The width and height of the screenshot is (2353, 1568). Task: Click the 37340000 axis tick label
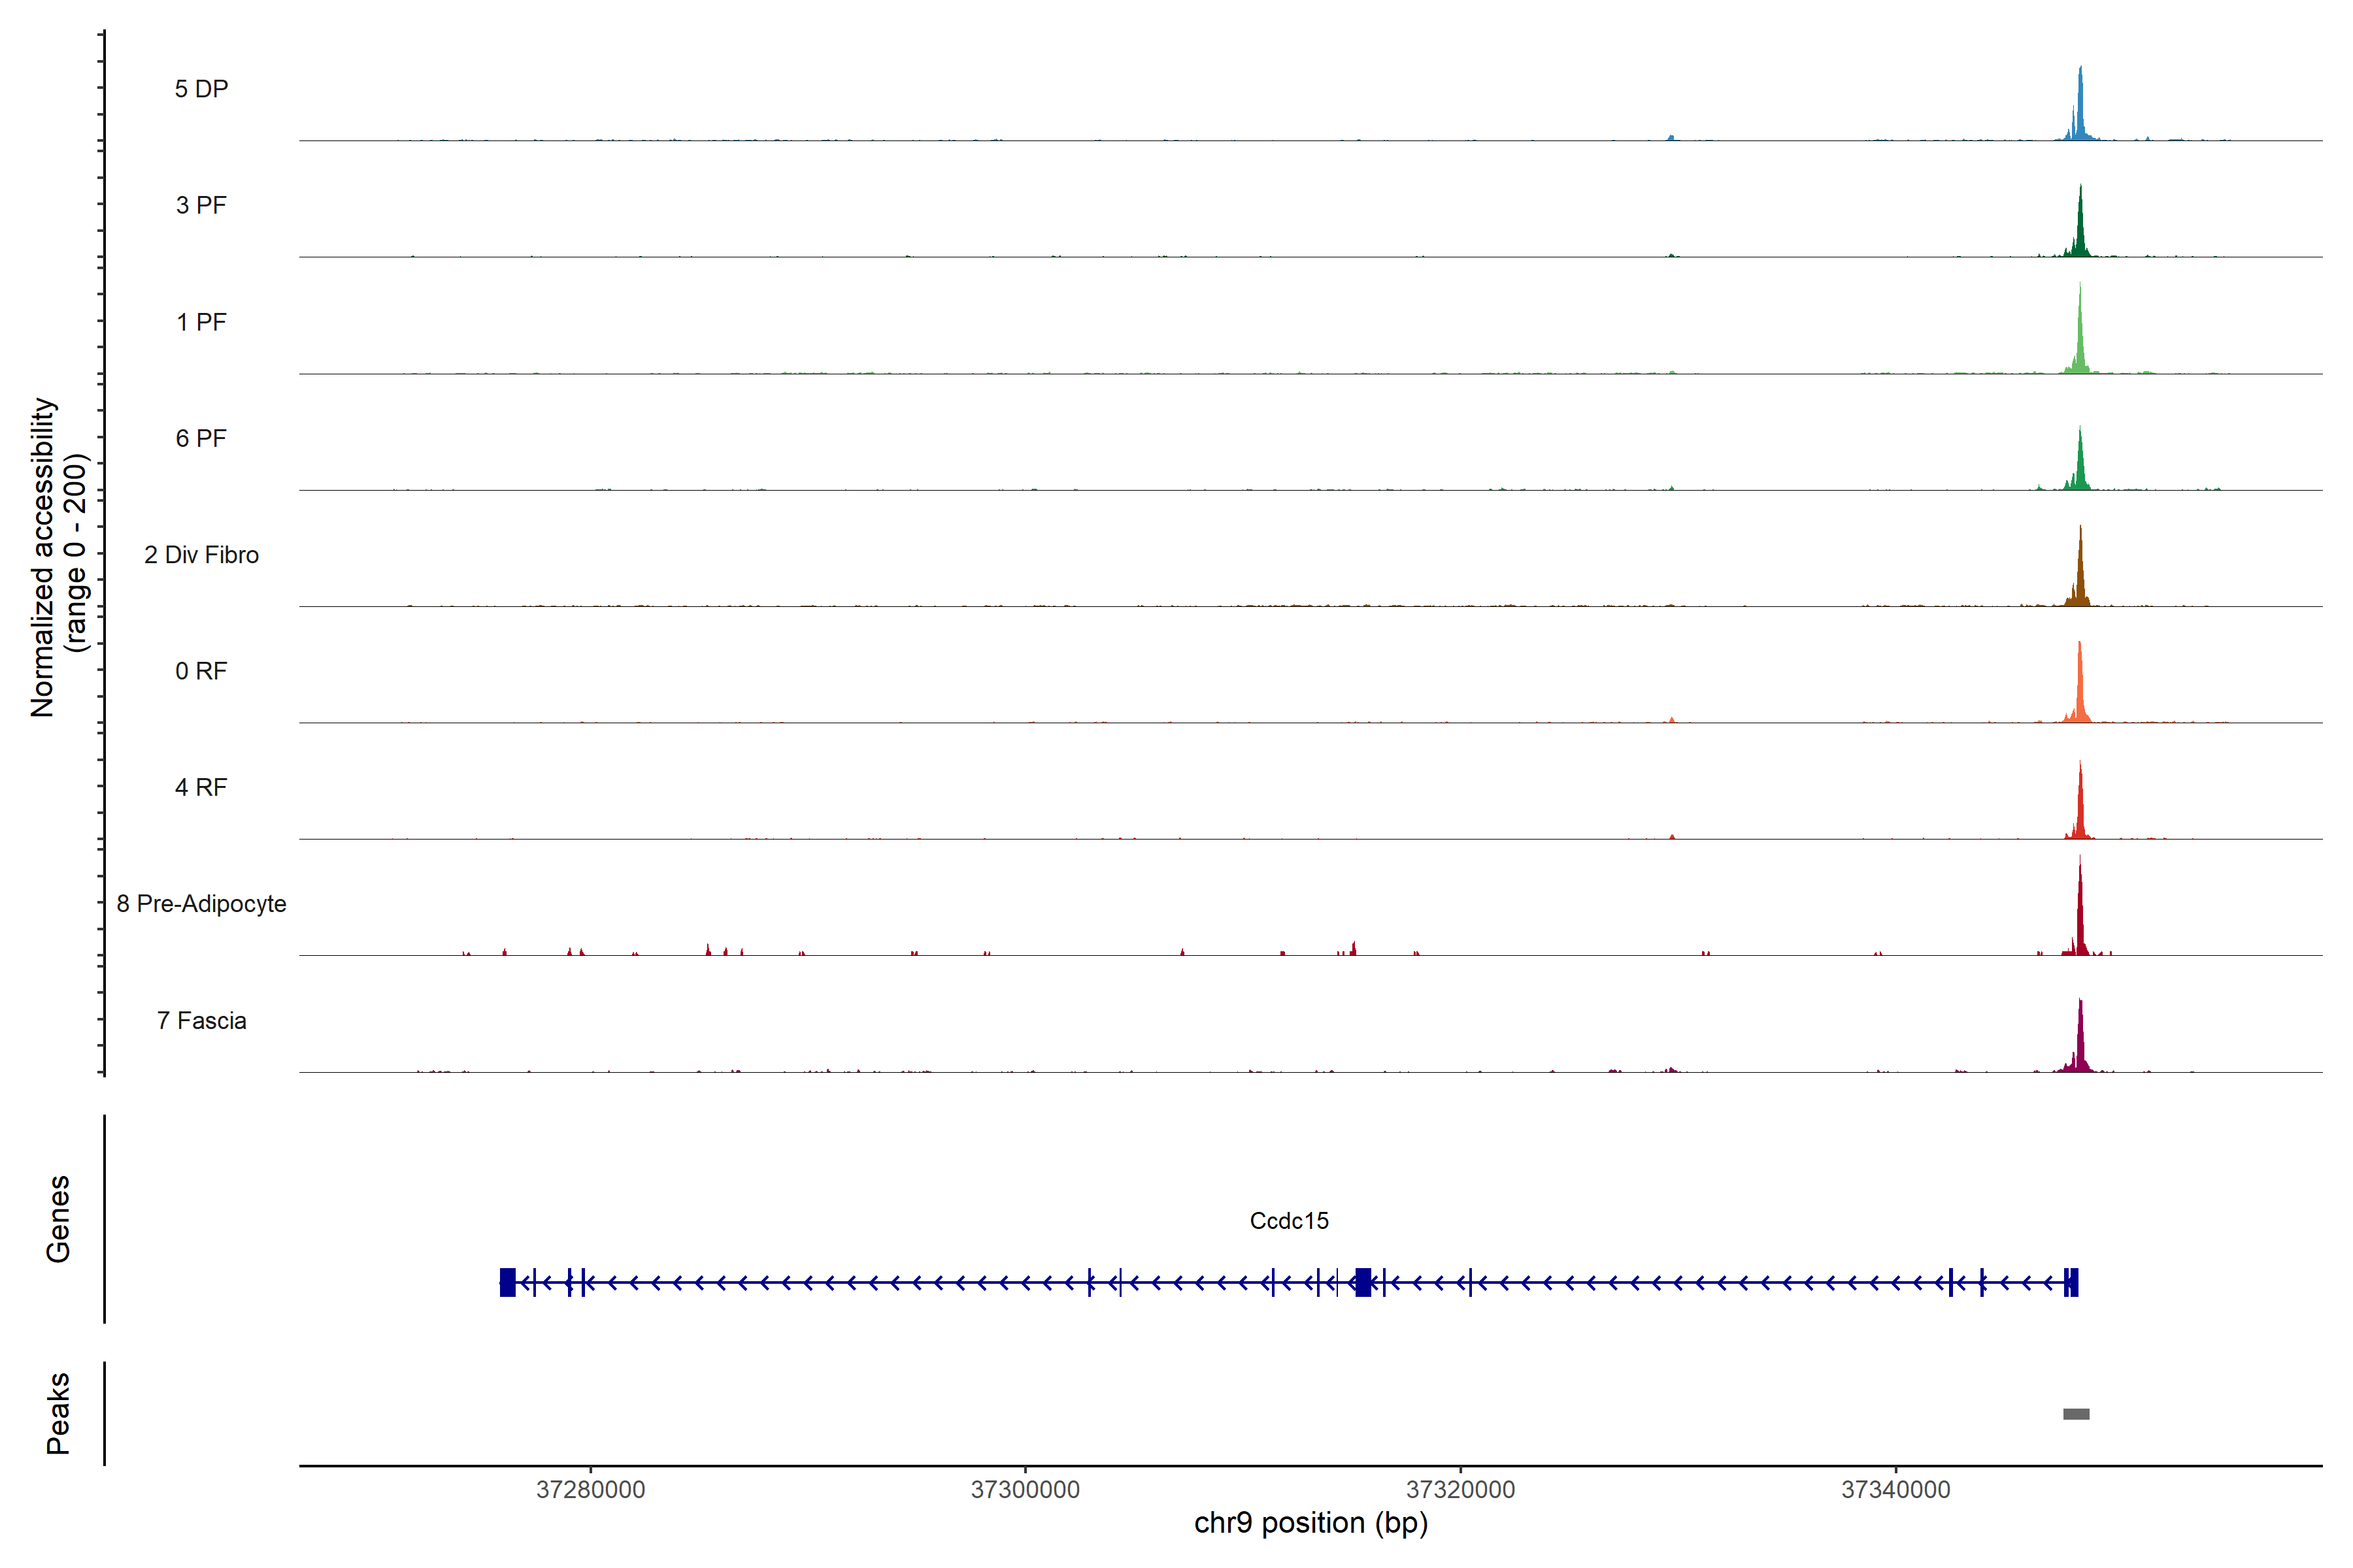tap(1896, 1489)
